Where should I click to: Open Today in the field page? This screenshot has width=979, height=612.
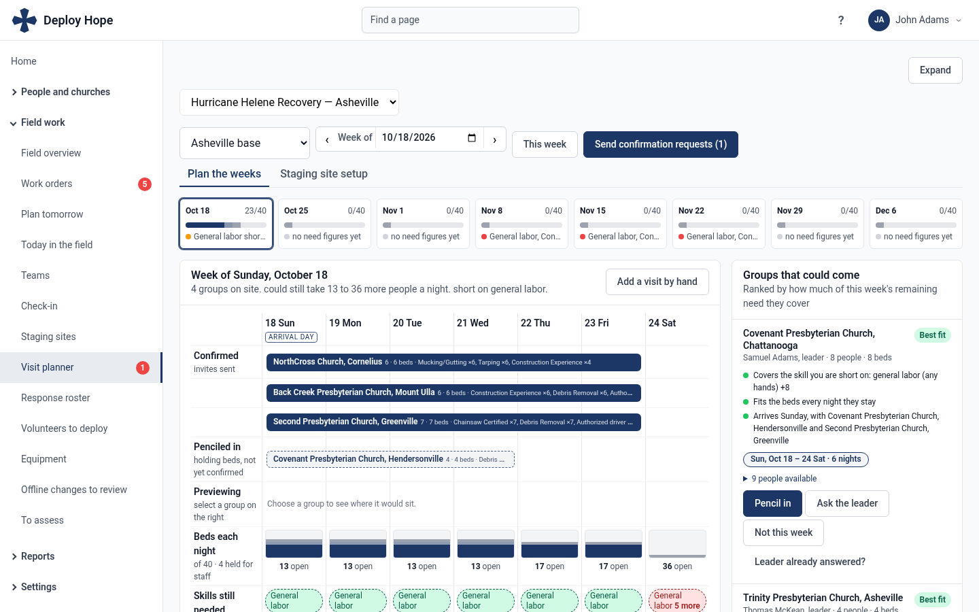81,245
